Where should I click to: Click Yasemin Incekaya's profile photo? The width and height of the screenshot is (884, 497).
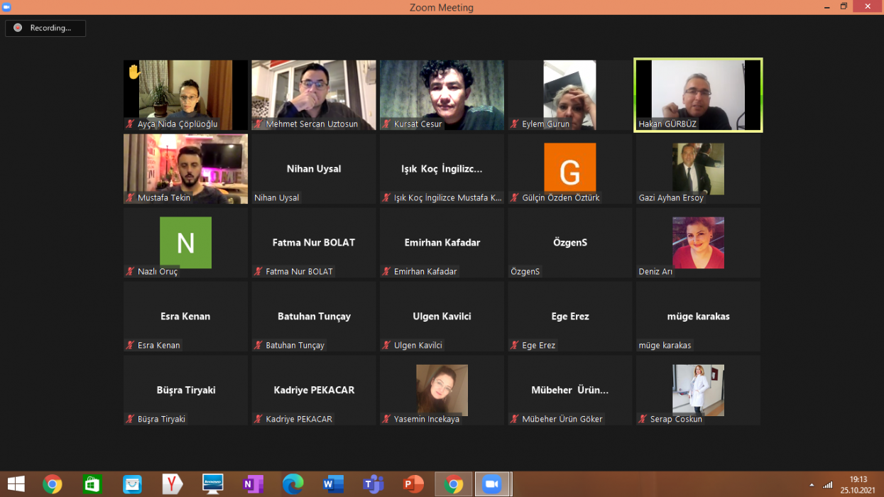(442, 390)
